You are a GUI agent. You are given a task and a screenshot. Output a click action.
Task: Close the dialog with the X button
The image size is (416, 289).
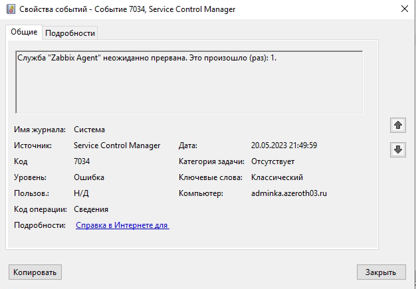tap(404, 9)
